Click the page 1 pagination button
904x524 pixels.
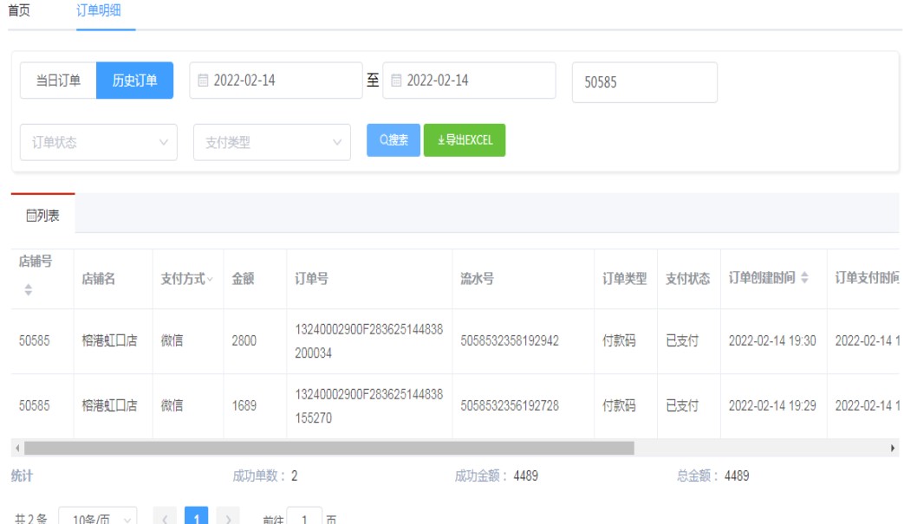pos(198,518)
